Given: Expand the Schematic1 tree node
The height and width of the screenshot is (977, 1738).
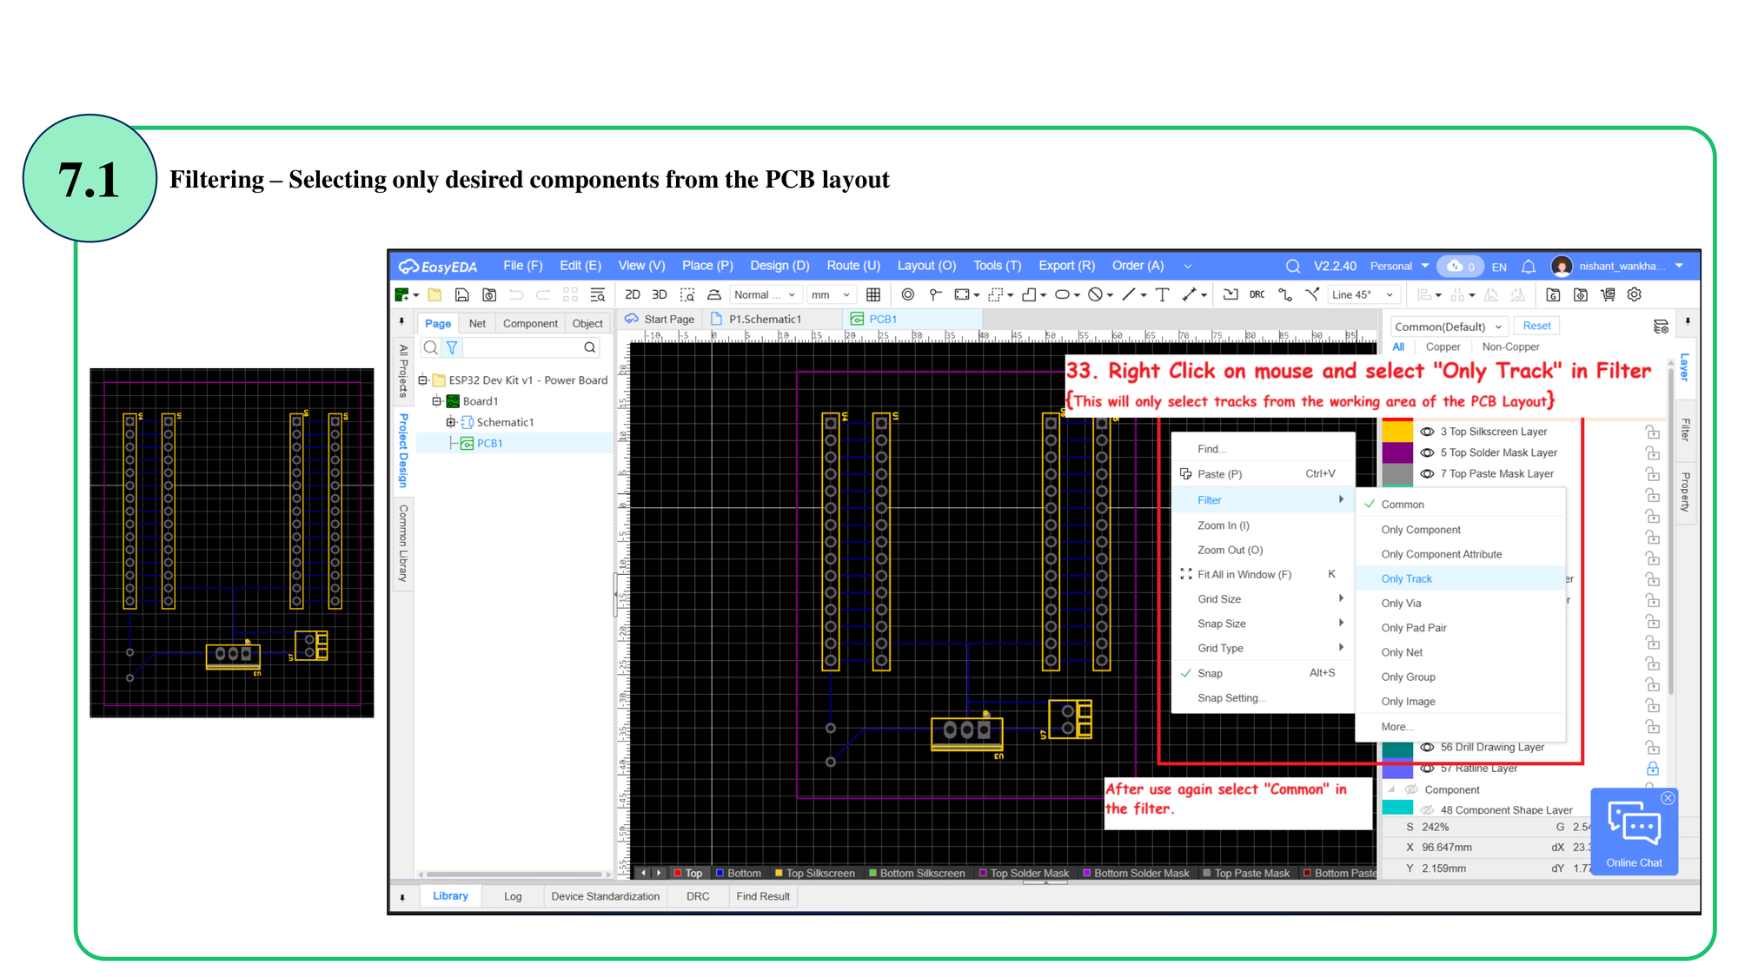Looking at the screenshot, I should [x=451, y=422].
